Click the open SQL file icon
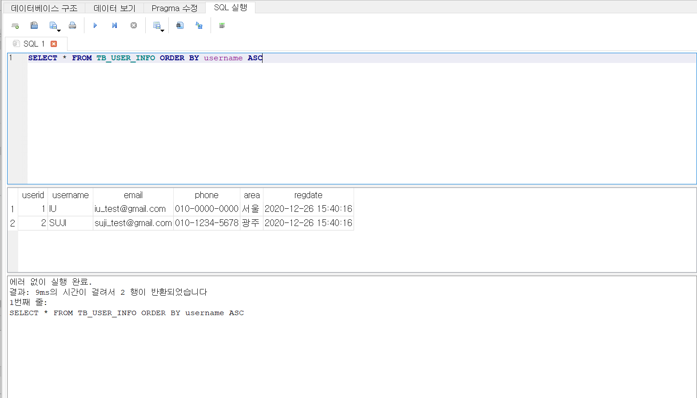The height and width of the screenshot is (398, 697). (x=34, y=26)
